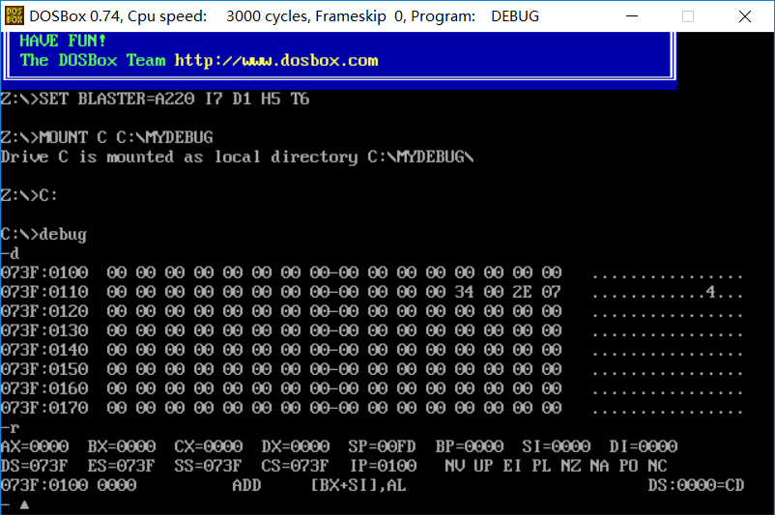Click byte value 34 in row 0110
Viewport: 775px width, 515px height.
tap(464, 292)
